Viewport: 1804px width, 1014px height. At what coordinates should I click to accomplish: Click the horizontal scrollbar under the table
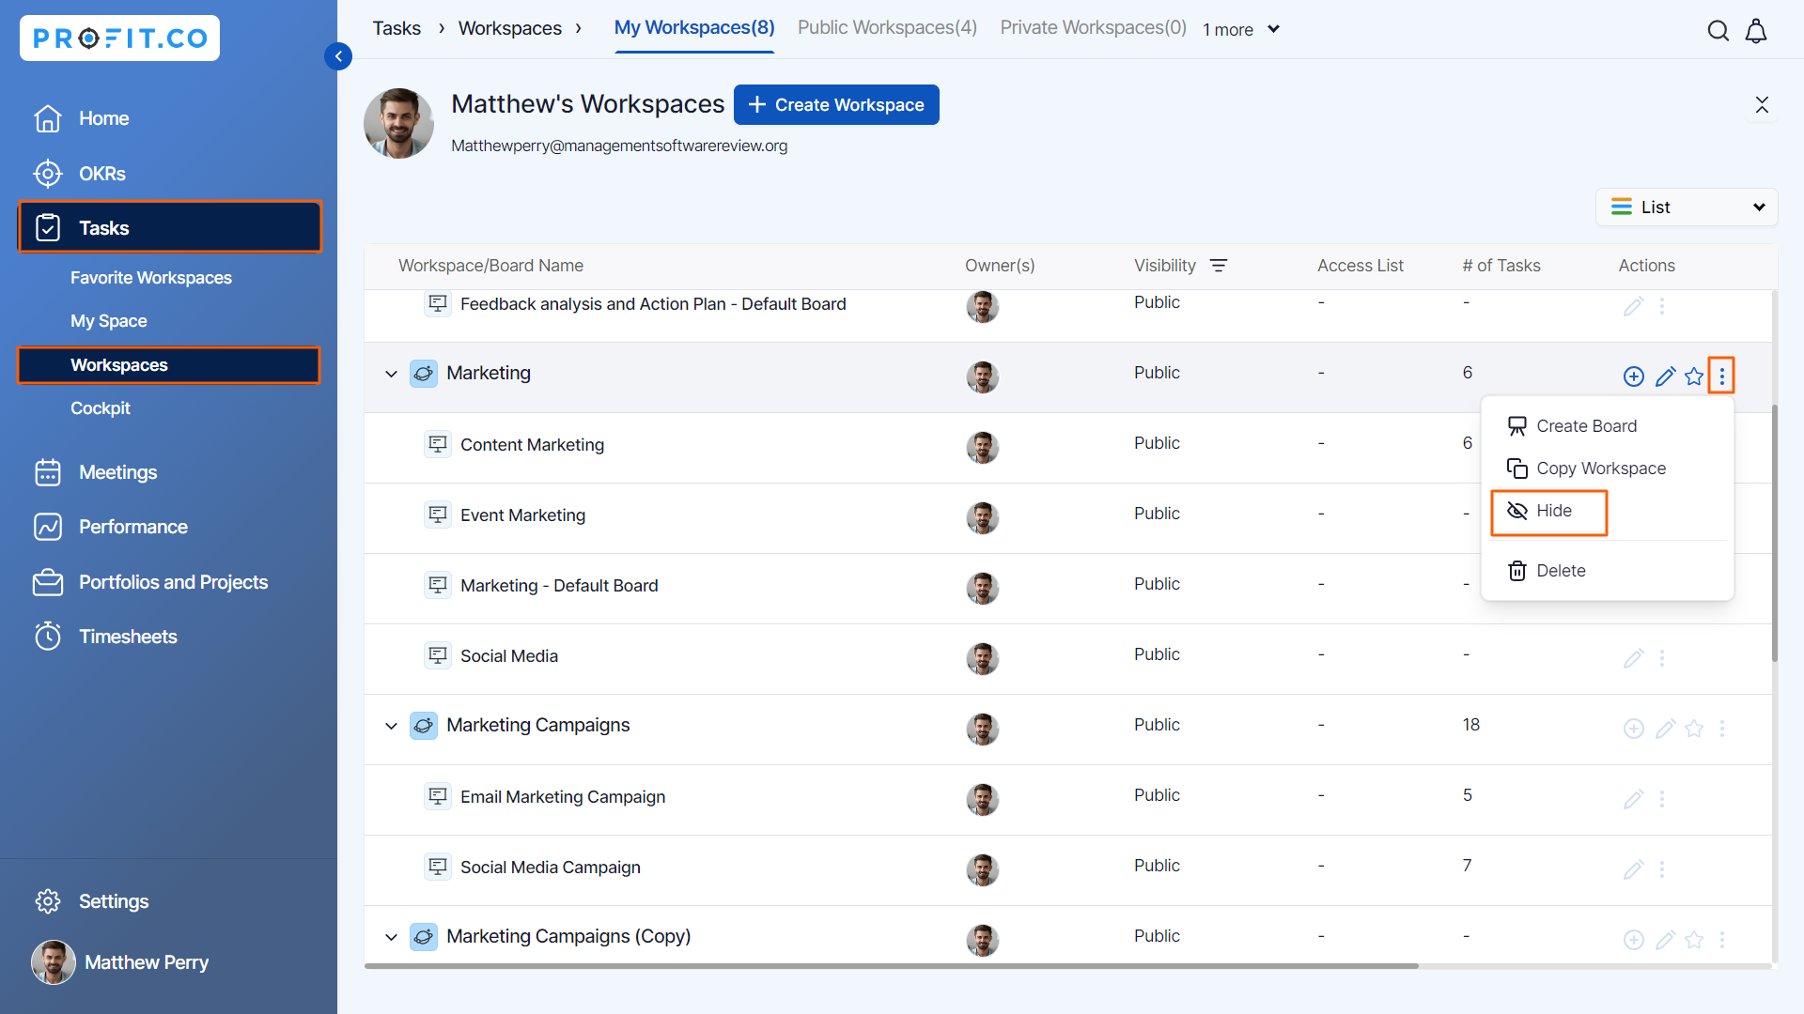pos(891,965)
